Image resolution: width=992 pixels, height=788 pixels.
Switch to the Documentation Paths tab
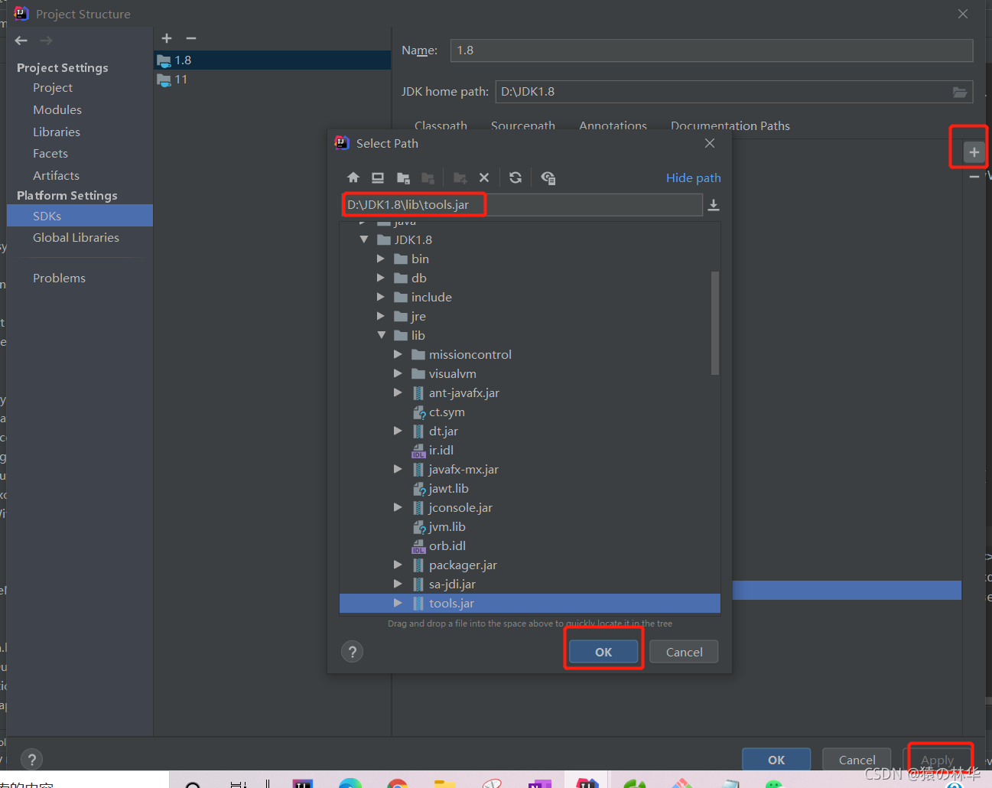coord(730,125)
